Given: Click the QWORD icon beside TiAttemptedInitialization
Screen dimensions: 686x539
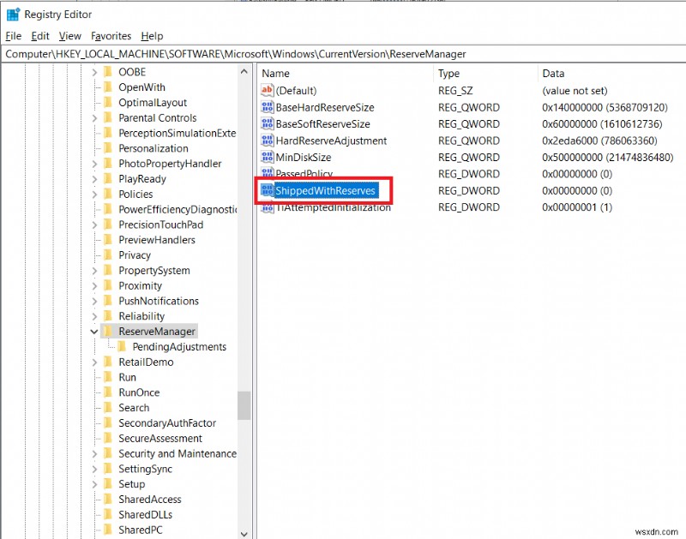Looking at the screenshot, I should coord(266,207).
